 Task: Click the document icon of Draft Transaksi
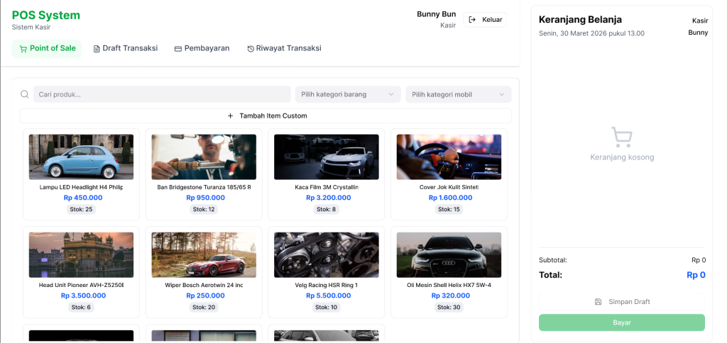point(97,49)
